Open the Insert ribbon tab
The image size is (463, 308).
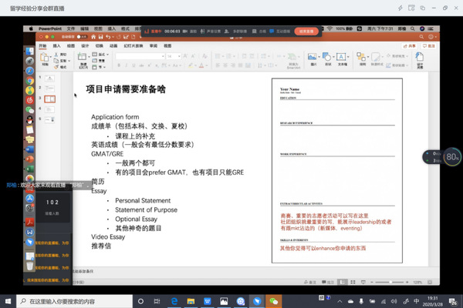click(56, 45)
